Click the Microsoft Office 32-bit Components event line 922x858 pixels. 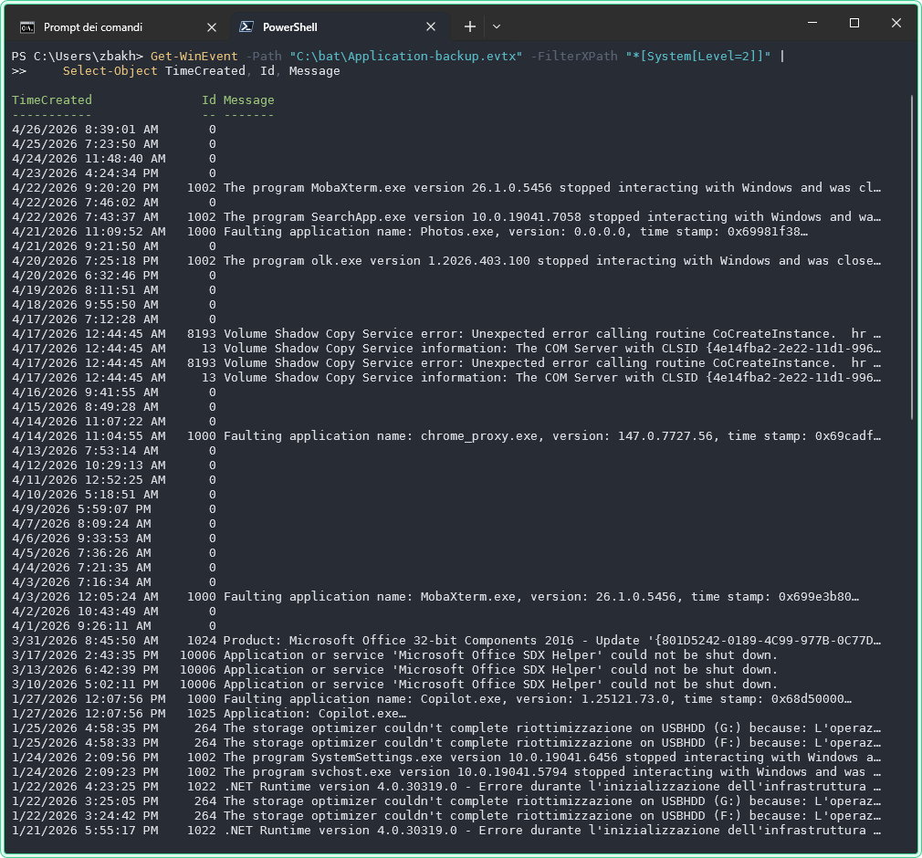coord(551,641)
